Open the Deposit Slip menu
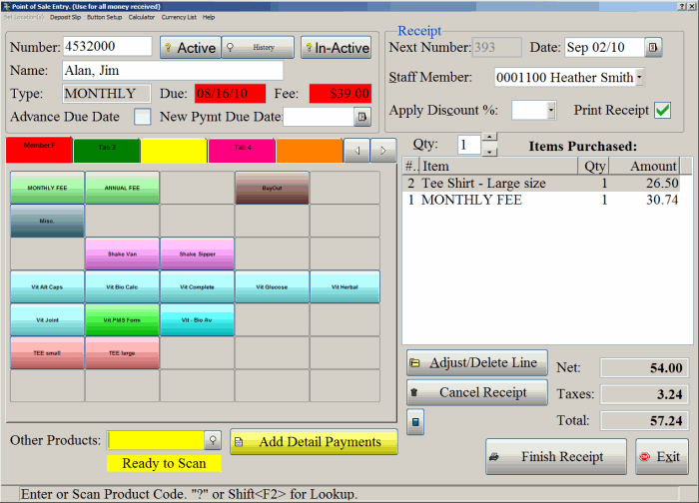The width and height of the screenshot is (699, 503). point(66,17)
